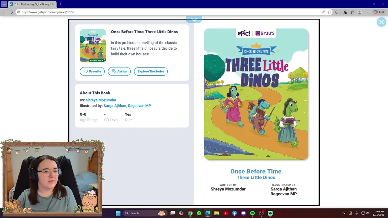The image size is (388, 218).
Task: Open YouTube from the taskbar
Action: (226, 213)
